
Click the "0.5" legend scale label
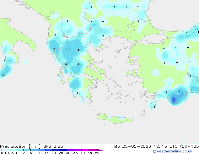(11, 153)
